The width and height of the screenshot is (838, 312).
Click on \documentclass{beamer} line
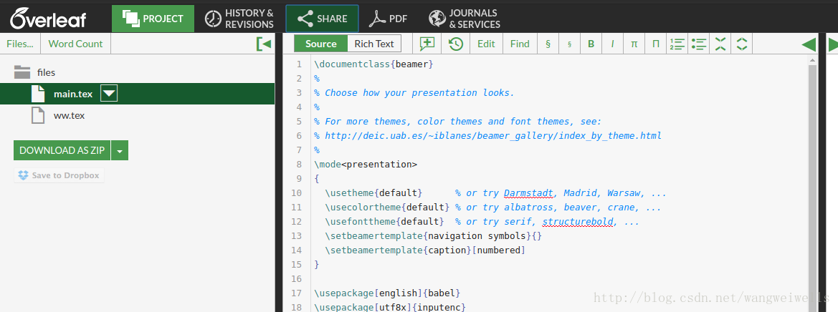[x=374, y=64]
